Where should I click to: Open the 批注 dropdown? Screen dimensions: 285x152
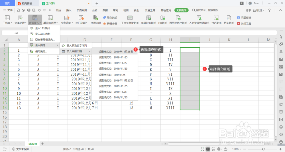point(259,10)
